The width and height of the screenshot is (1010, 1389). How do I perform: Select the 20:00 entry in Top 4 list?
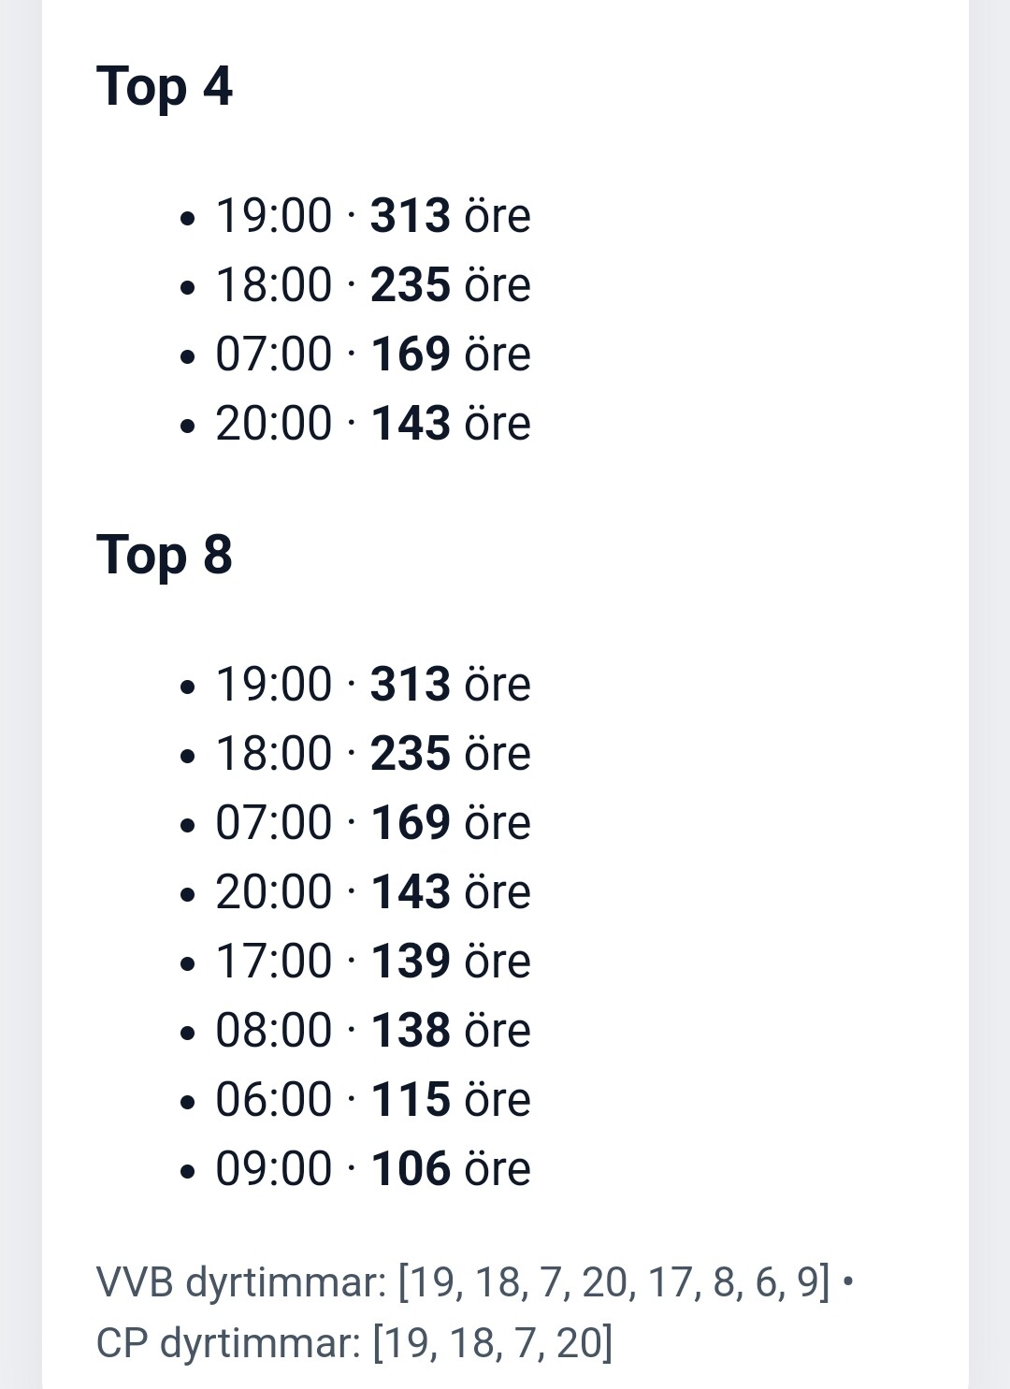coord(372,424)
